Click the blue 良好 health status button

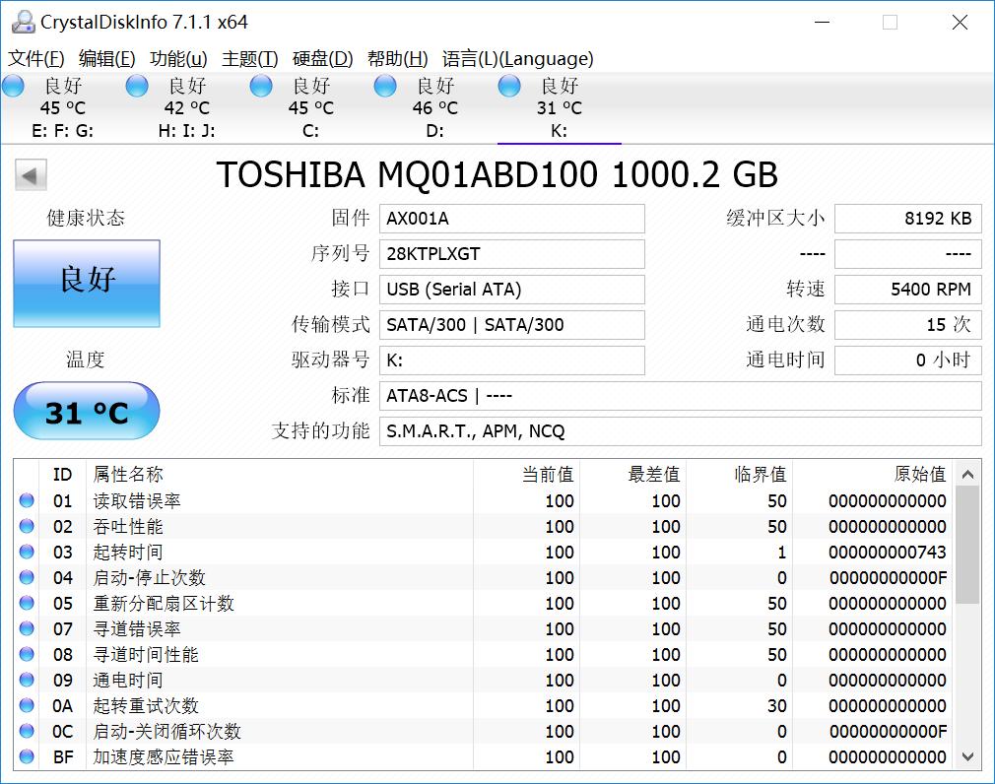point(87,283)
